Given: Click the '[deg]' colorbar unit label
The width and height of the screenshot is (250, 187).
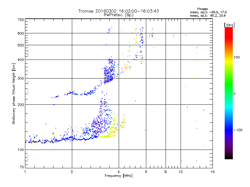Looking at the screenshot, I should click(229, 25).
